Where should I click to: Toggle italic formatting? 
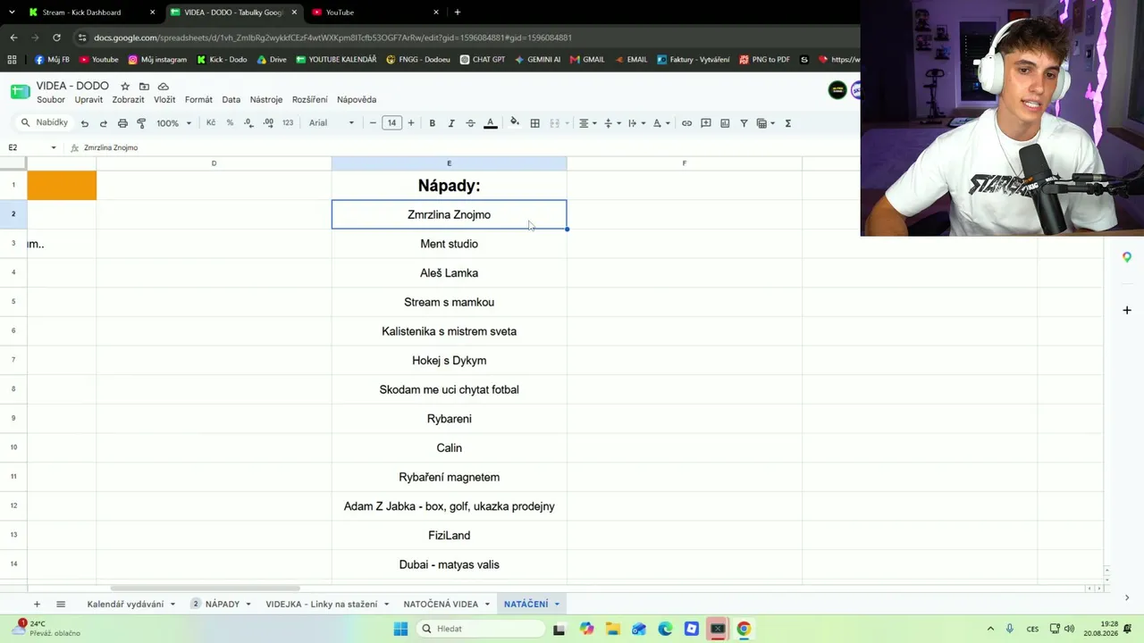click(x=451, y=123)
